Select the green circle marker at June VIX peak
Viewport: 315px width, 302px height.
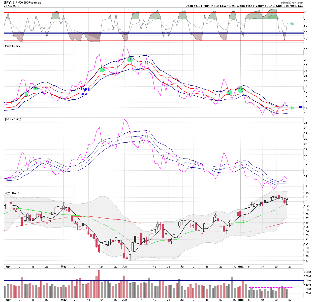coord(130,60)
